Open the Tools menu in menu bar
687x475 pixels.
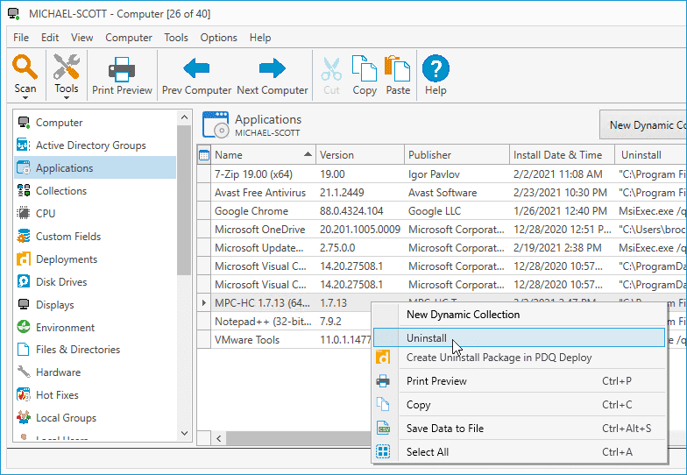(175, 38)
